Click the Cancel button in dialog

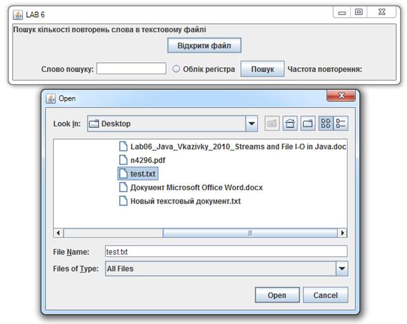(325, 295)
